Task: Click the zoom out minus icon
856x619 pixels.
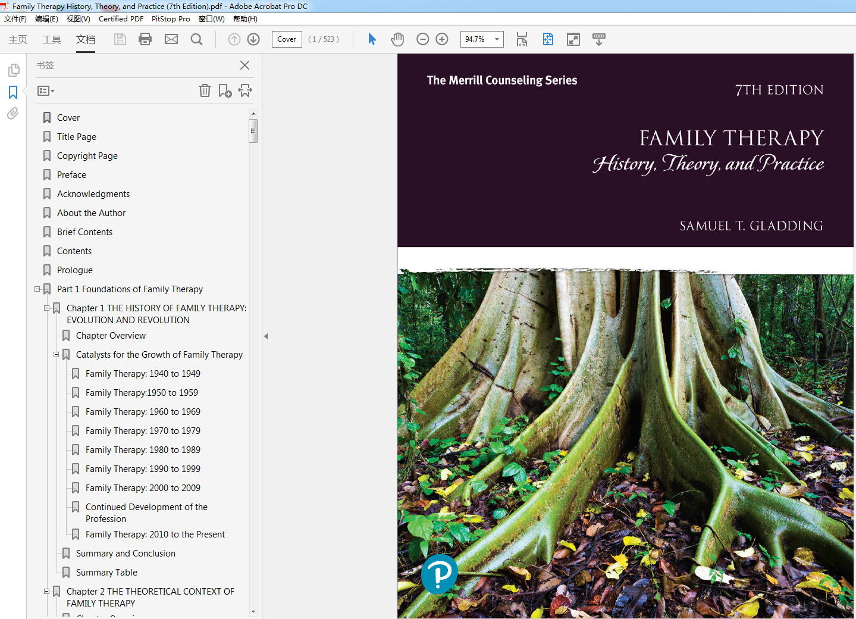Action: (x=422, y=39)
